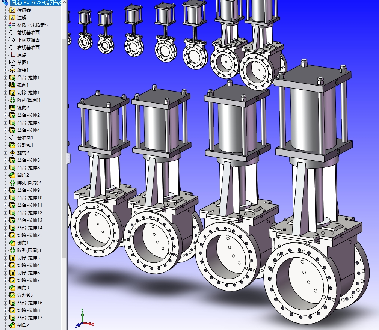Viewport: 379px width, 330px height.
Task: Click the feature tree vertical scrollbar
Action: [x=64, y=149]
